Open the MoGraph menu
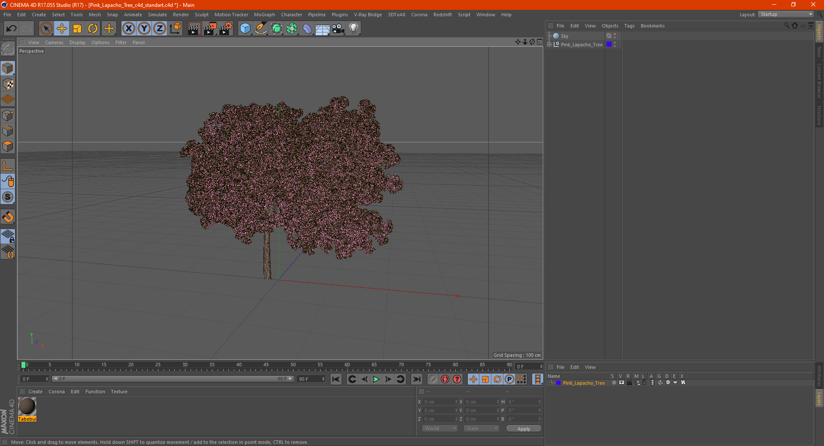 tap(264, 15)
